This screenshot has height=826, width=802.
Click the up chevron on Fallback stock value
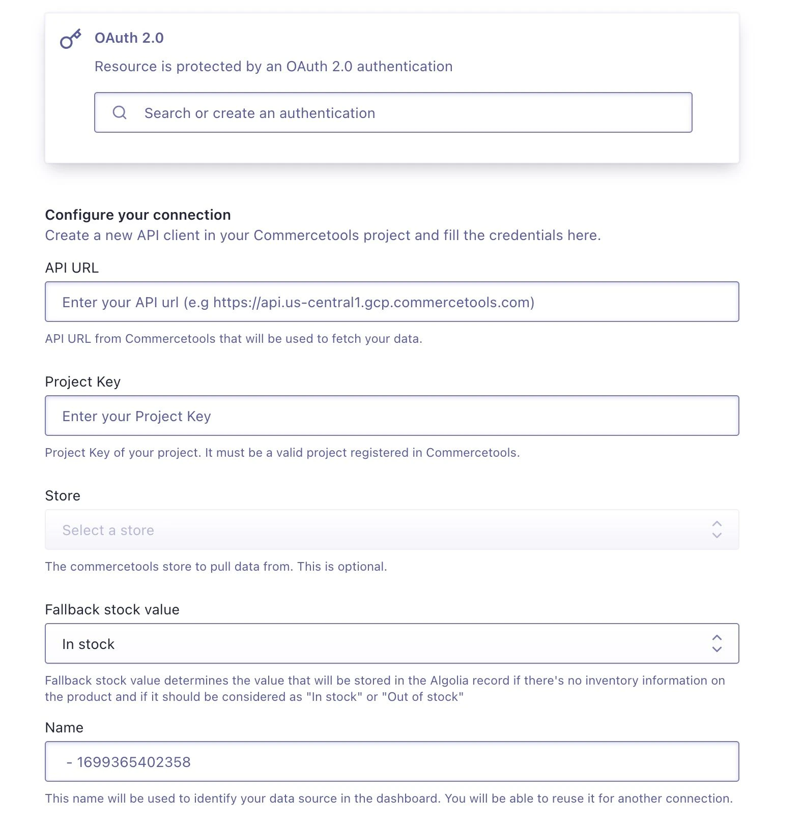click(x=717, y=637)
